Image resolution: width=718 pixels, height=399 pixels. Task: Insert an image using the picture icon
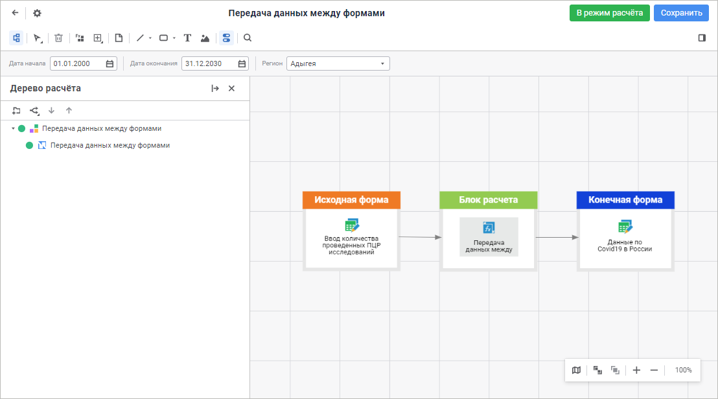point(205,38)
